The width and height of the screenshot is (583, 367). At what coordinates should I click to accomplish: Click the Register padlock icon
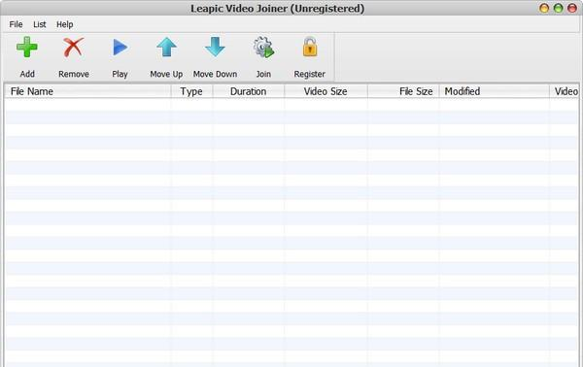pos(309,47)
